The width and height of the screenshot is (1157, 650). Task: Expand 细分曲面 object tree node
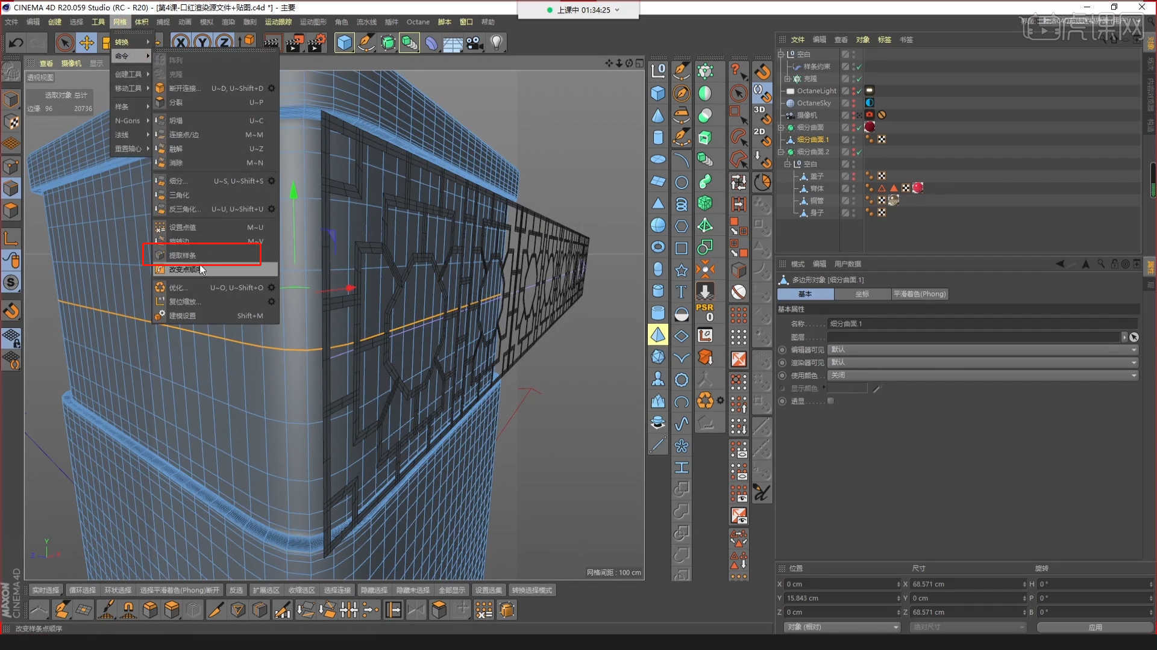(x=781, y=128)
